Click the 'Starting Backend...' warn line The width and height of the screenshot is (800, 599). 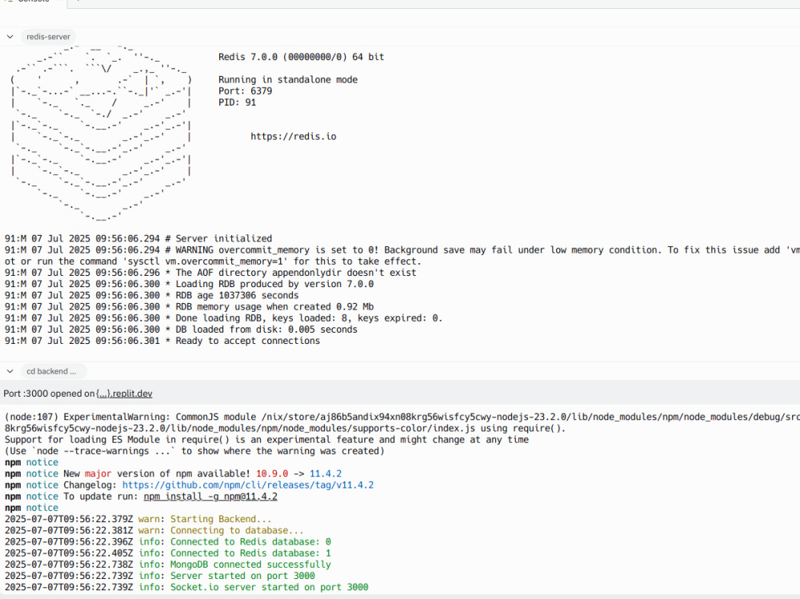tap(138, 519)
